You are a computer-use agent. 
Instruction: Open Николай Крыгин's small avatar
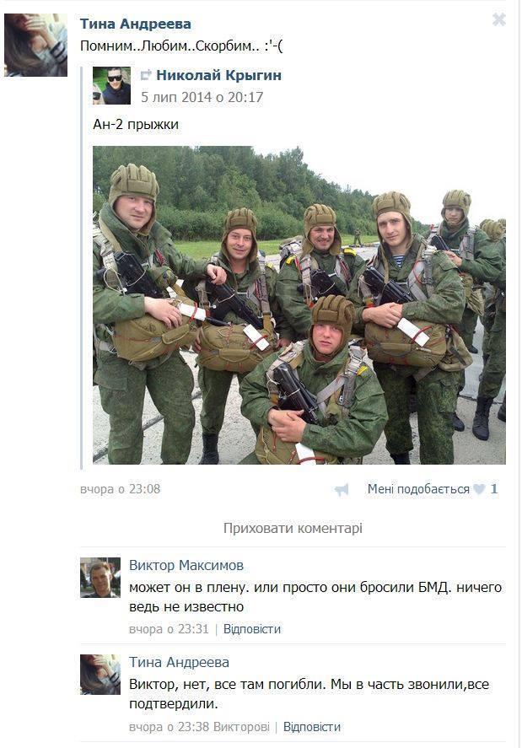click(111, 86)
